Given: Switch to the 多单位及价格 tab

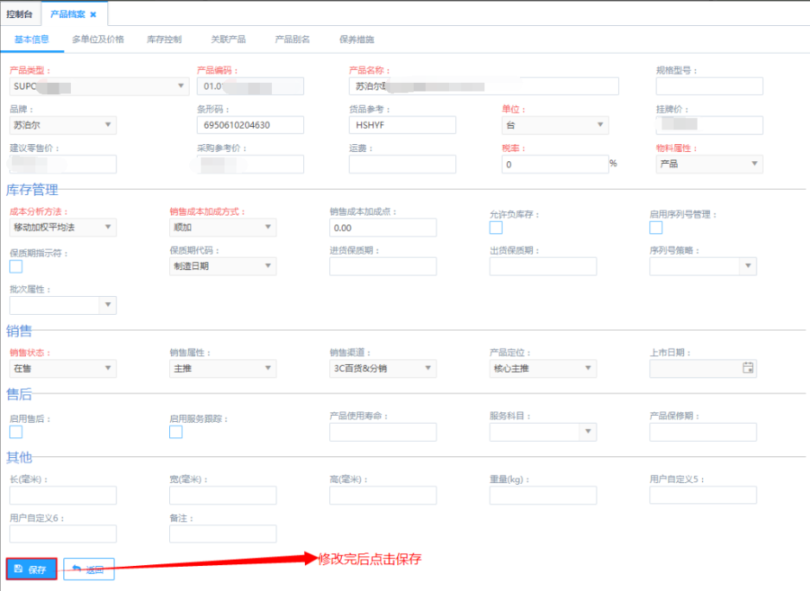Looking at the screenshot, I should point(98,40).
